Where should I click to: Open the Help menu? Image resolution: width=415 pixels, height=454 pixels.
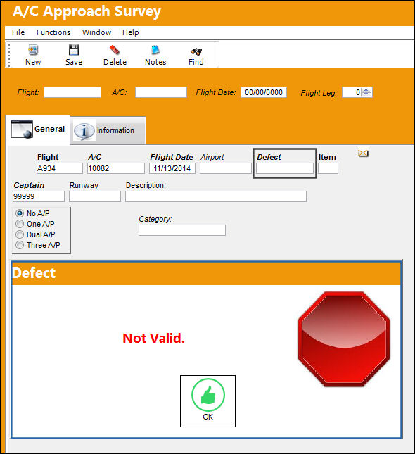click(x=131, y=32)
